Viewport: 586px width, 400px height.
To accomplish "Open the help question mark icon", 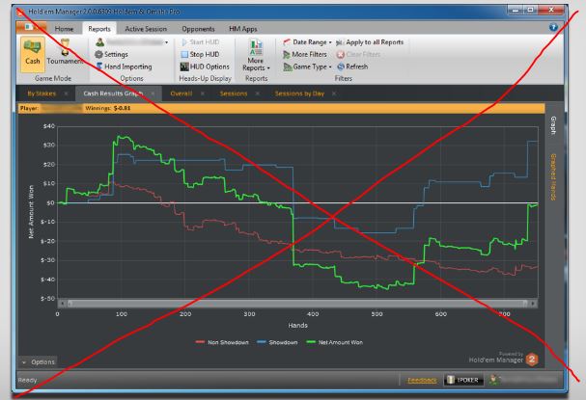I will 553,27.
